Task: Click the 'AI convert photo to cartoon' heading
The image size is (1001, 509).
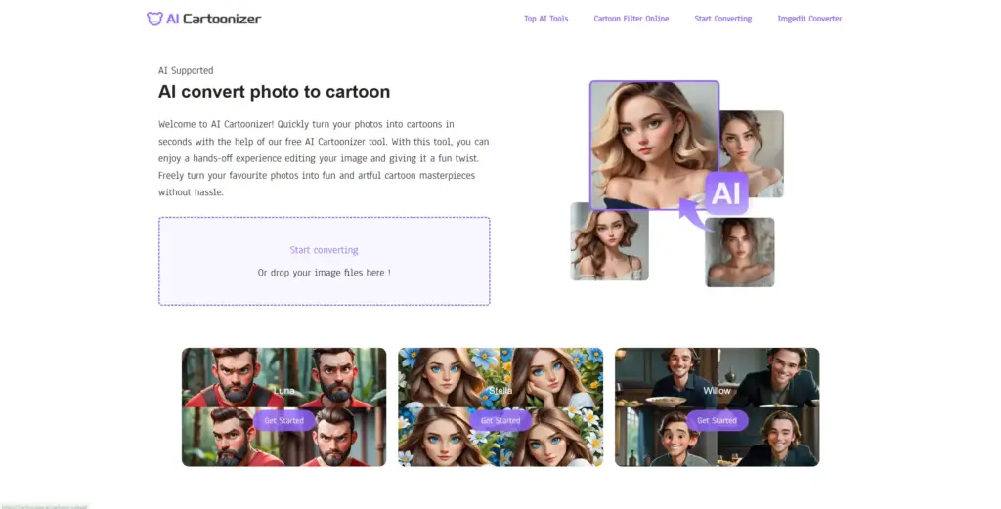Action: point(274,92)
